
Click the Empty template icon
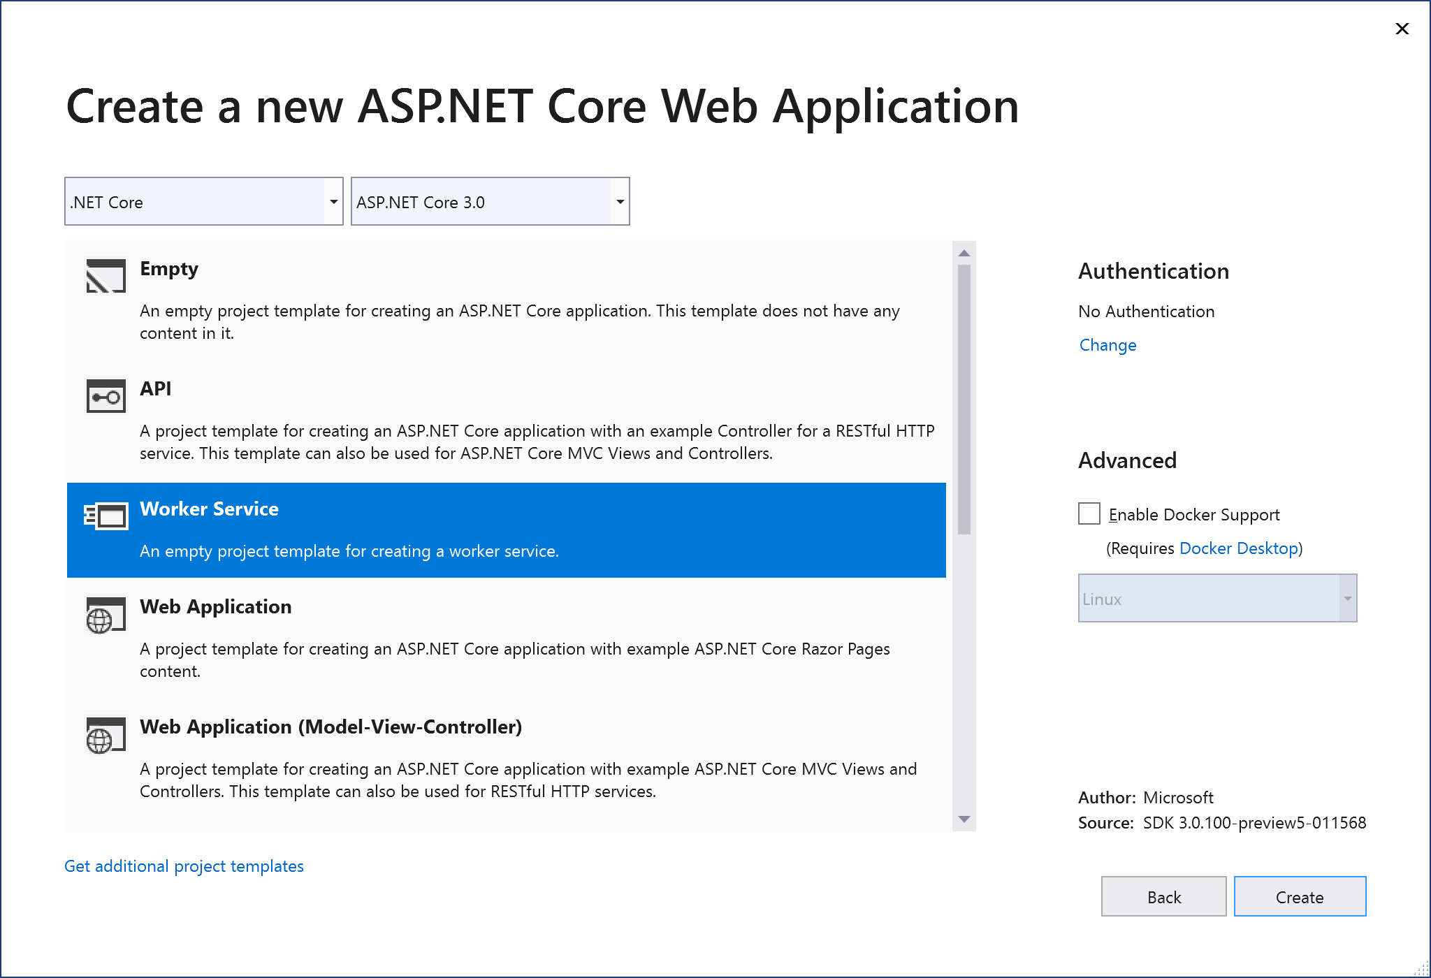(x=106, y=276)
